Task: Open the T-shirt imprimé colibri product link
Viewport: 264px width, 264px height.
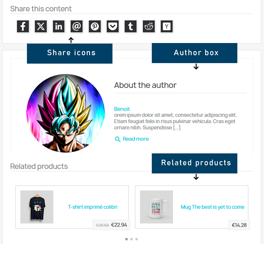Action: click(x=93, y=207)
